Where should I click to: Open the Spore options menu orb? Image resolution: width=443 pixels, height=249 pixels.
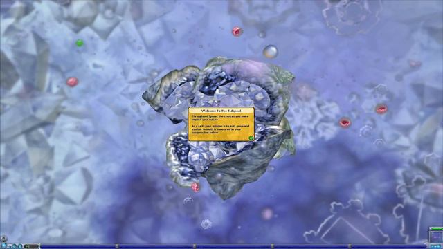pyautogui.click(x=3, y=246)
